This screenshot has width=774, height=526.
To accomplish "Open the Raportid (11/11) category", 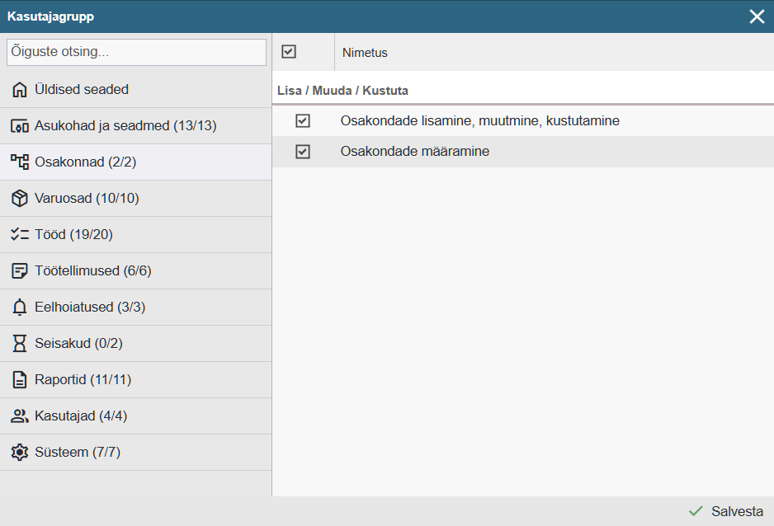I will tap(83, 380).
